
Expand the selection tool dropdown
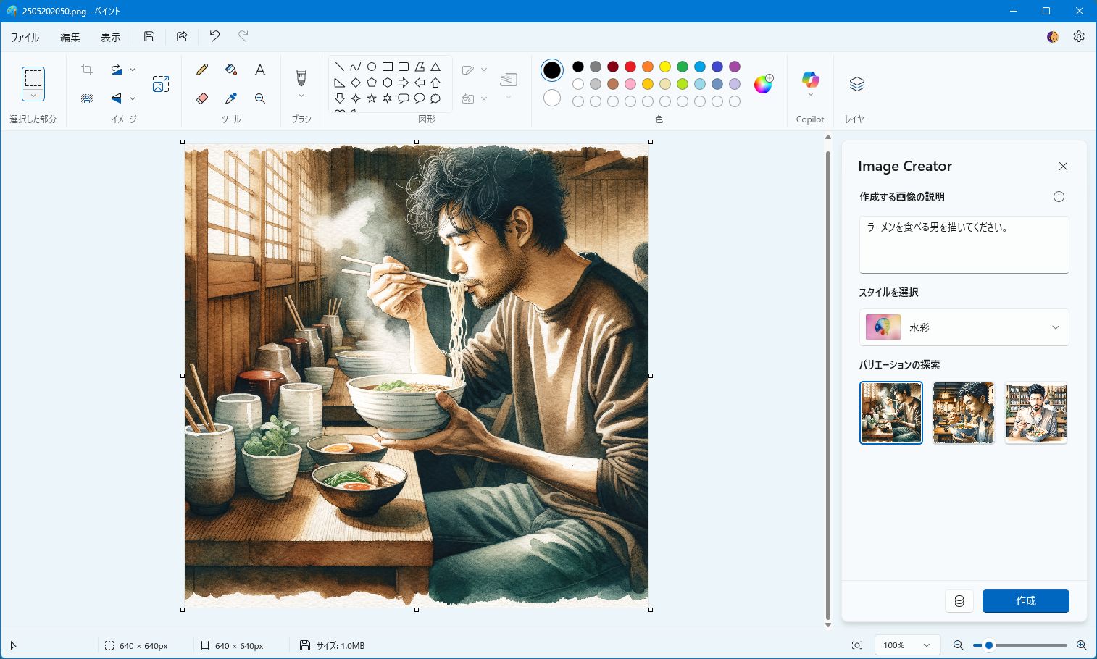(33, 96)
